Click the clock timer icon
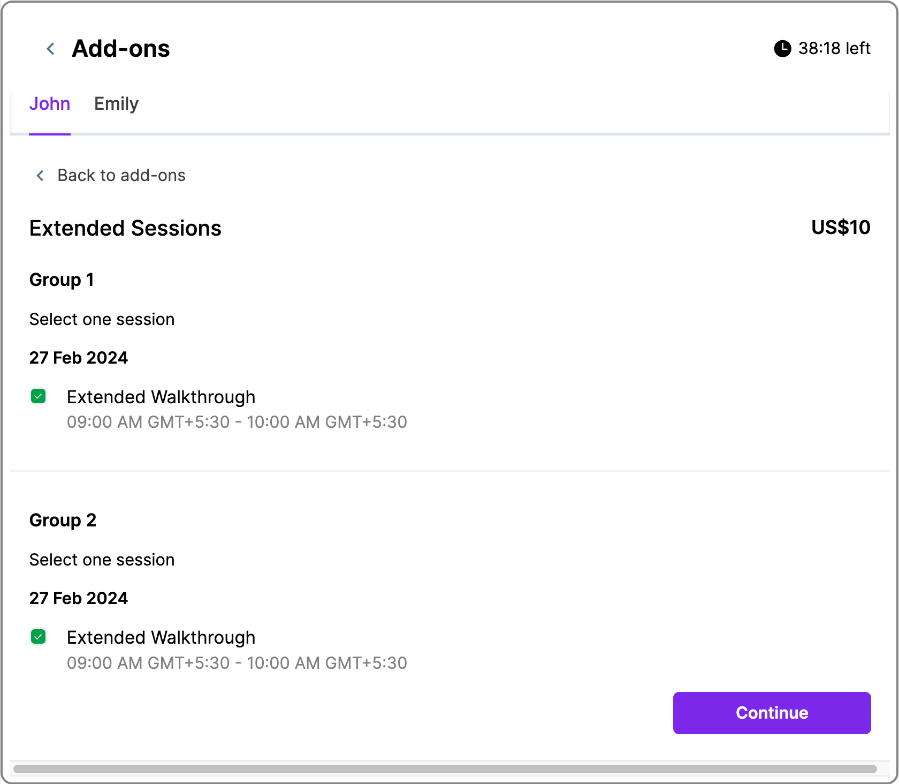The image size is (899, 784). [782, 49]
